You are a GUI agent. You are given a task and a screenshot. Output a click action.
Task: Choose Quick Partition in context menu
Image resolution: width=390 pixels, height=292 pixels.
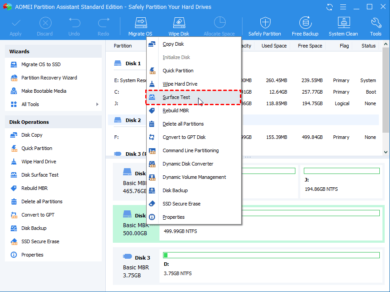[x=194, y=71]
